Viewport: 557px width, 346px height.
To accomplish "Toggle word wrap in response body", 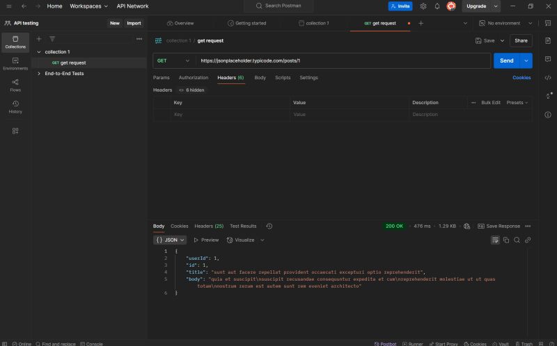I will point(495,240).
